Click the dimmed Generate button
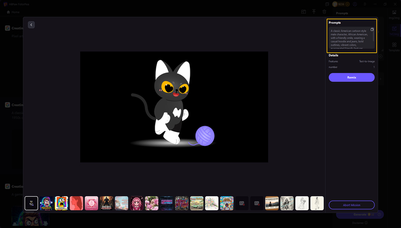Screen dimensions: 401x228 coord(360,214)
